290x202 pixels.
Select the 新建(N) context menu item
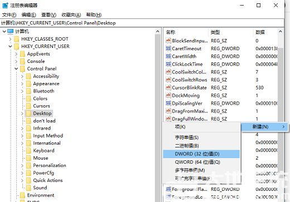(265, 127)
